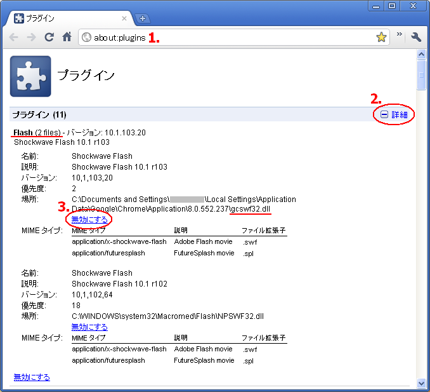Viewport: 430px width, 392px height.
Task: Open a new tab with plus button
Action: pos(143,18)
